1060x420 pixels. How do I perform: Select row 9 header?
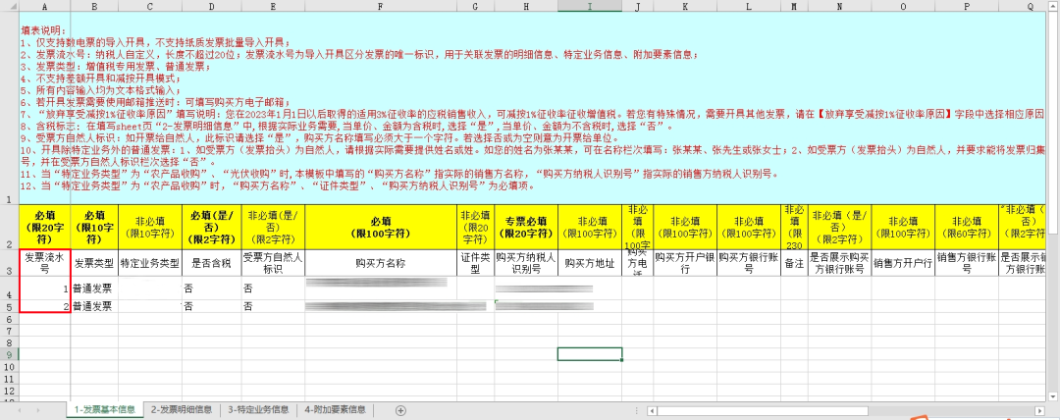tap(8, 353)
